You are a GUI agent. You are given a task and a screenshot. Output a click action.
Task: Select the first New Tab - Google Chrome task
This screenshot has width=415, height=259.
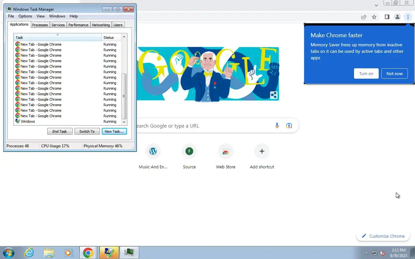[67, 44]
